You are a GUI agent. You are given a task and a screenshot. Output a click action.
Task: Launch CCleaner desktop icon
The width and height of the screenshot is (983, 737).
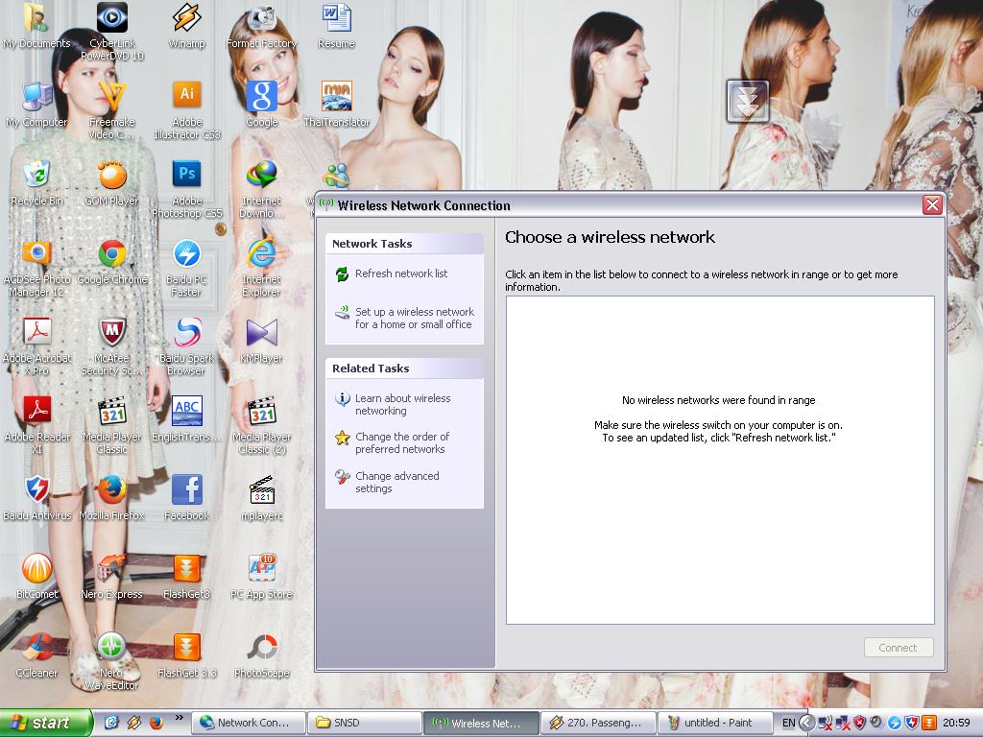(x=36, y=655)
